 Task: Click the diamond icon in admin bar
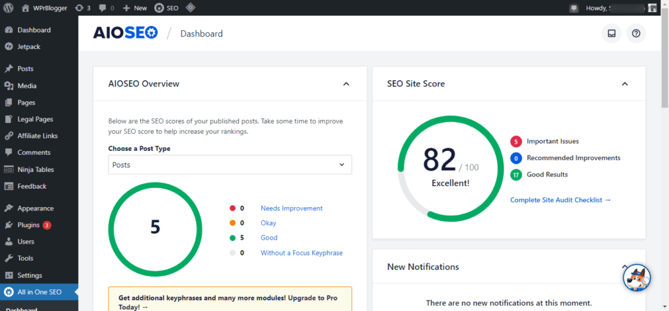click(191, 8)
